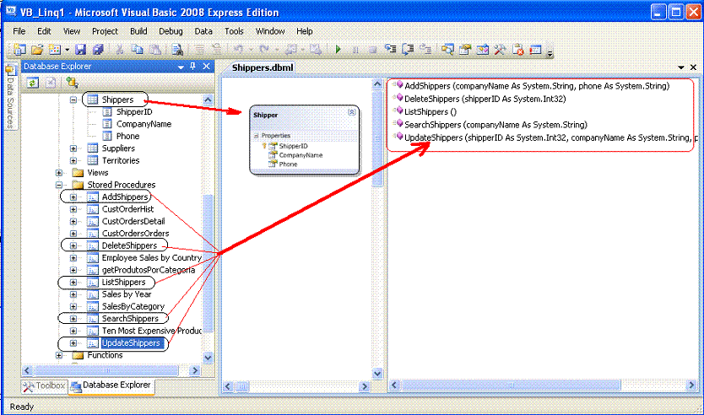Click the Redo toolbar icon
704x415 pixels.
click(264, 50)
